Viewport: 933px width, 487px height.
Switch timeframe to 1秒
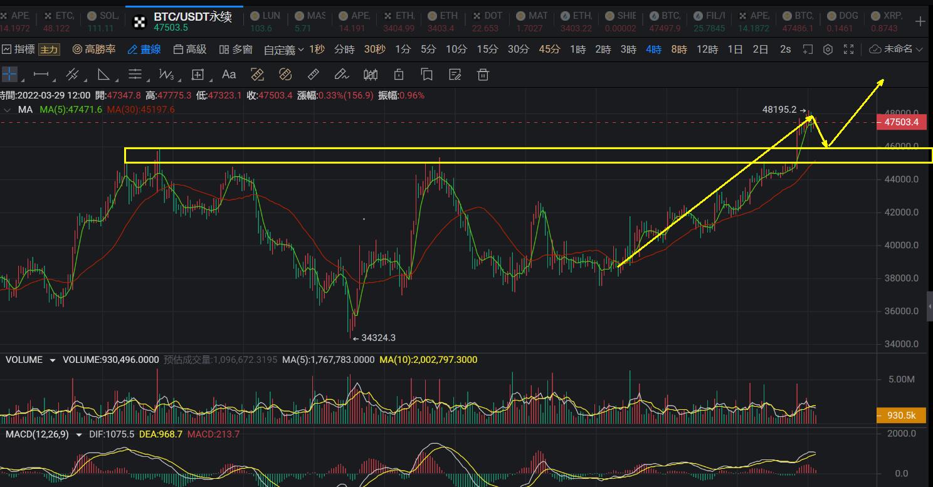317,50
